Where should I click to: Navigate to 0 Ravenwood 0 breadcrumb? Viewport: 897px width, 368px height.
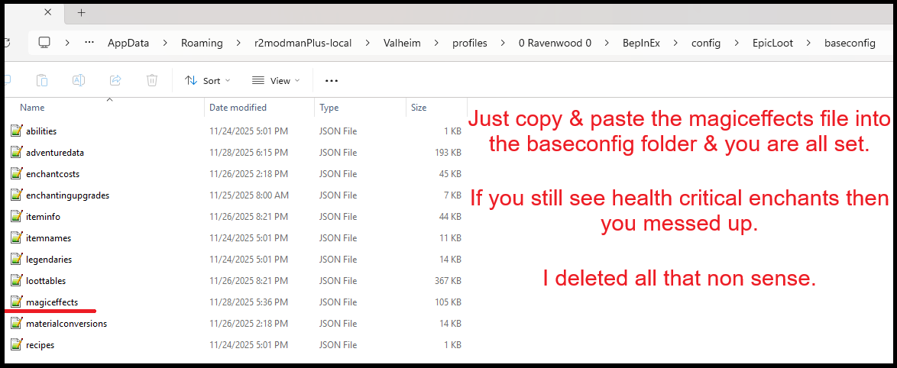point(555,43)
